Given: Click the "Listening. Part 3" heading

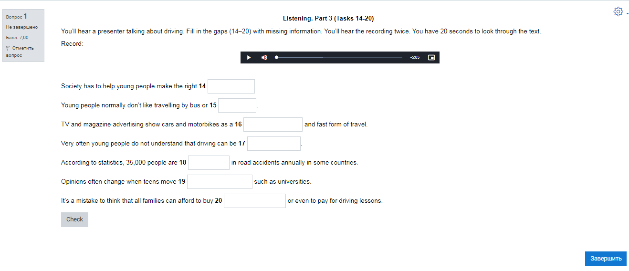Looking at the screenshot, I should (x=328, y=19).
